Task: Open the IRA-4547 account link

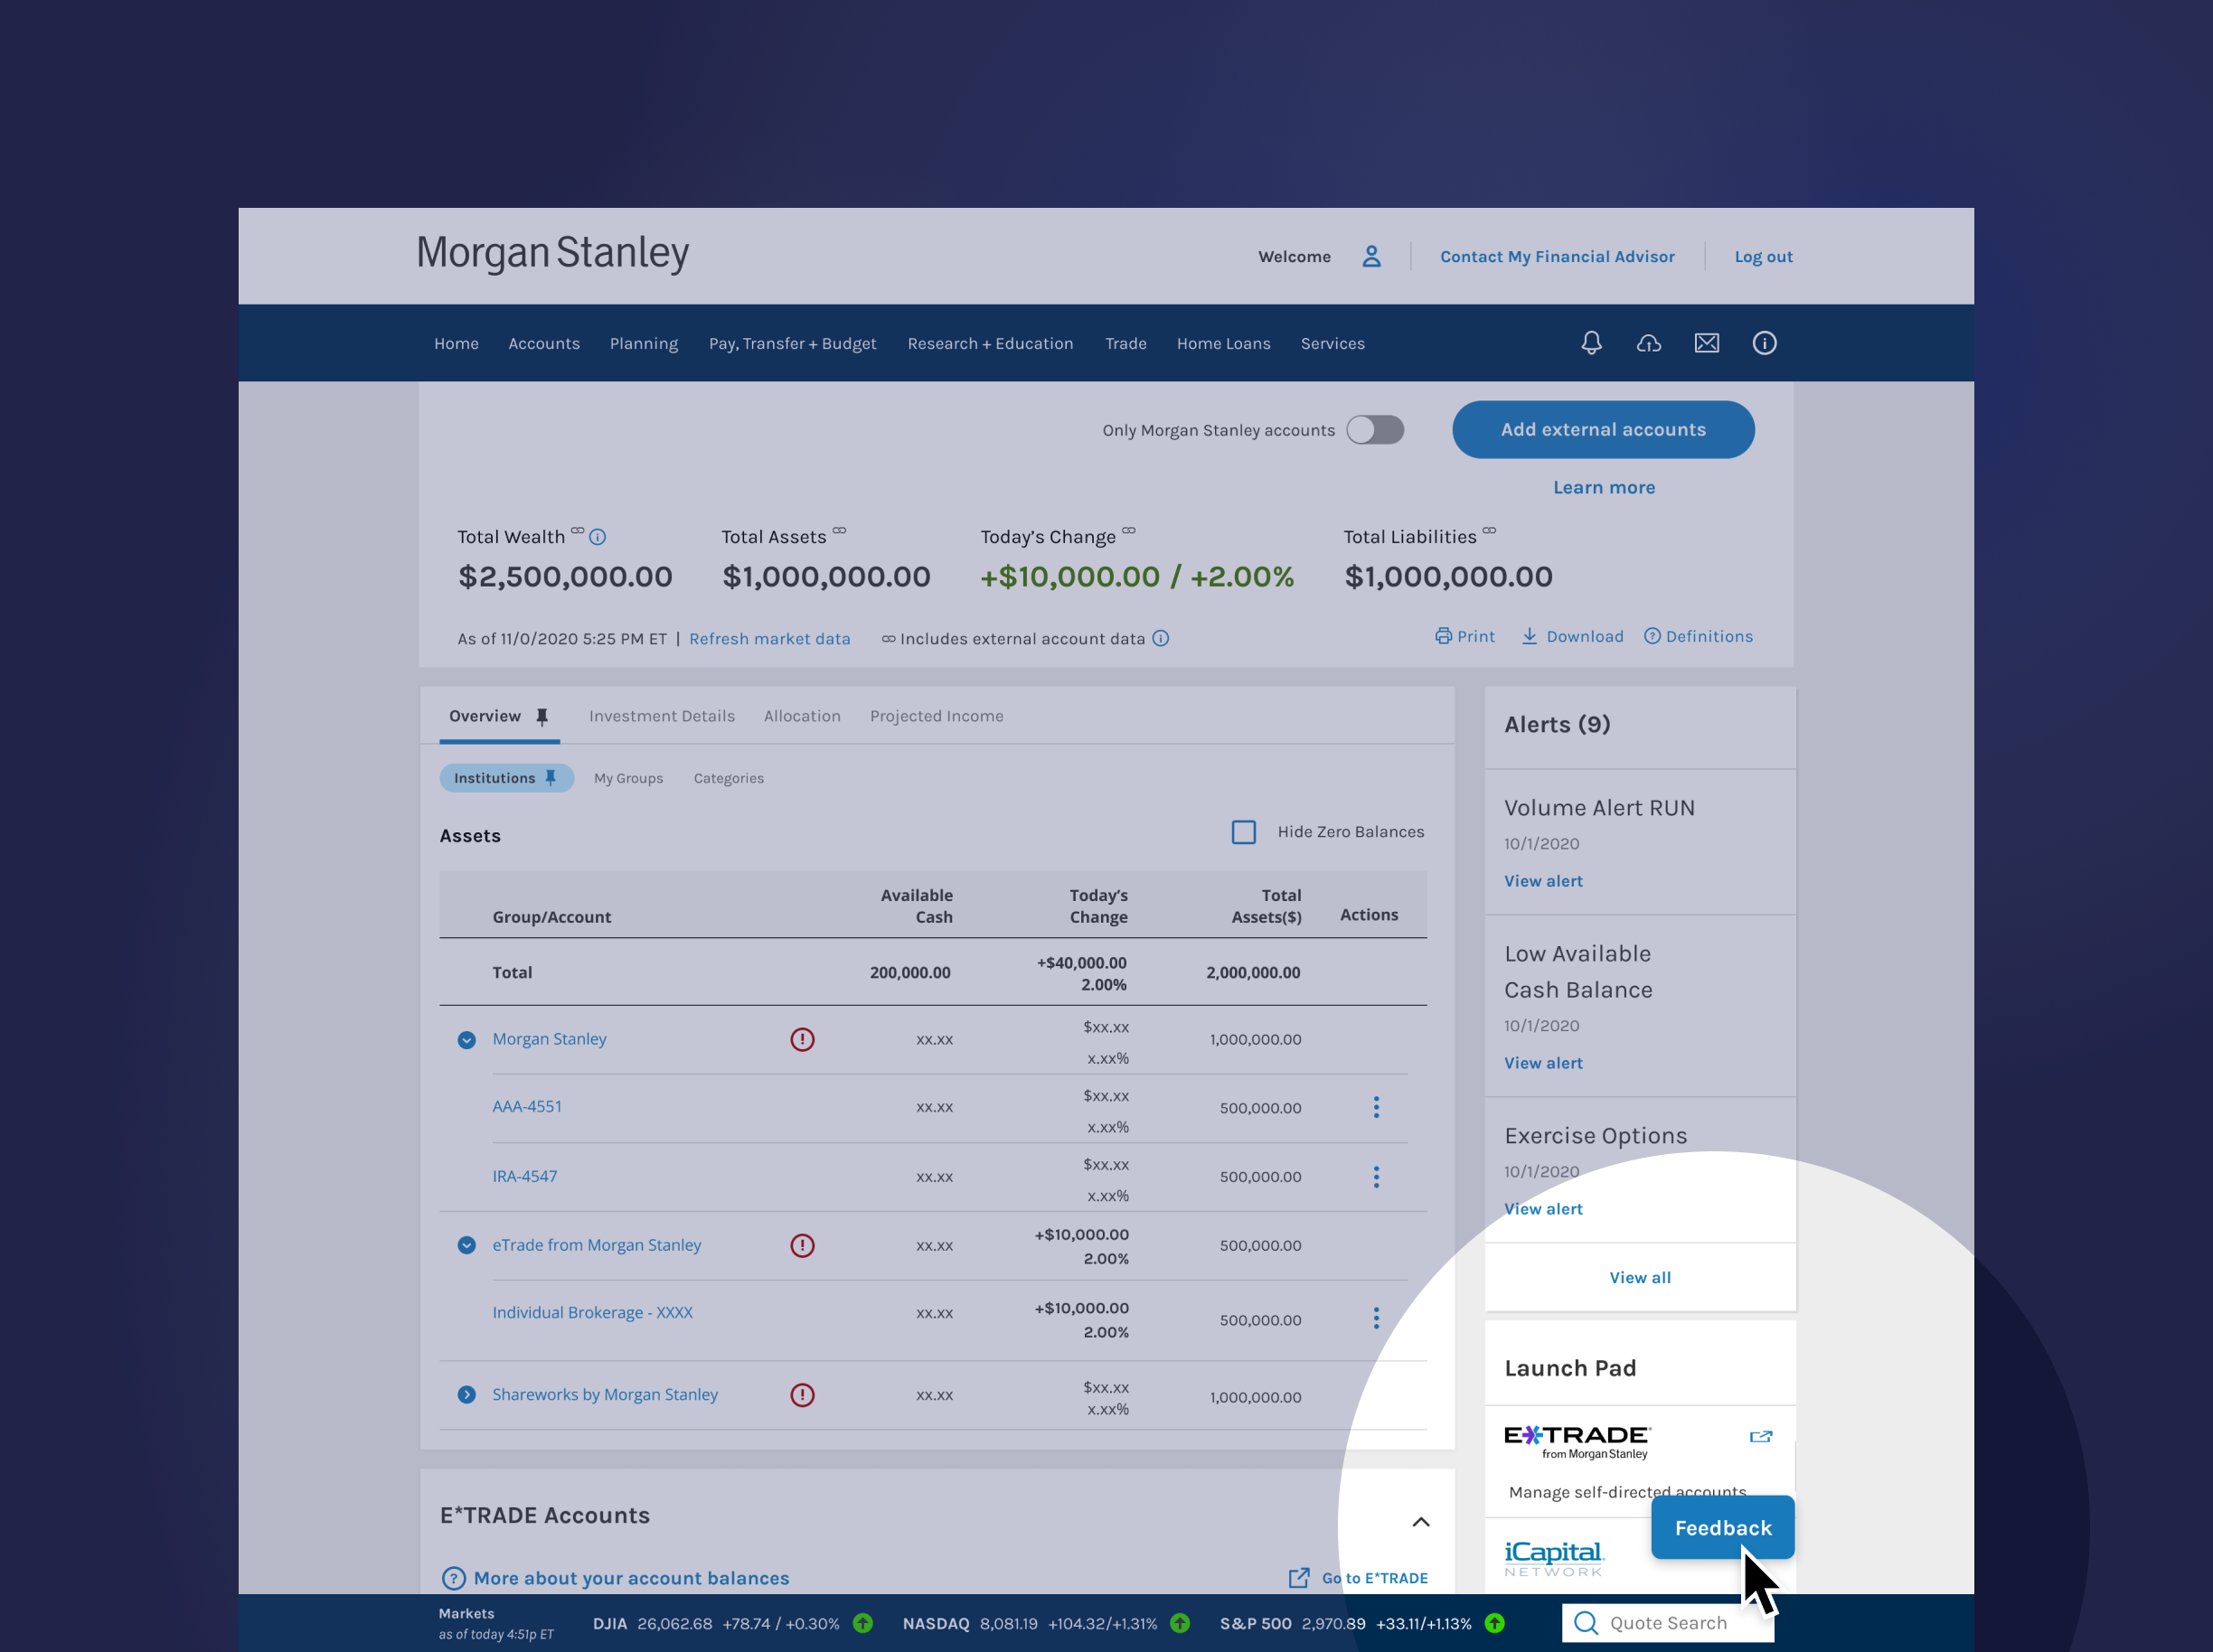Action: [x=524, y=1176]
